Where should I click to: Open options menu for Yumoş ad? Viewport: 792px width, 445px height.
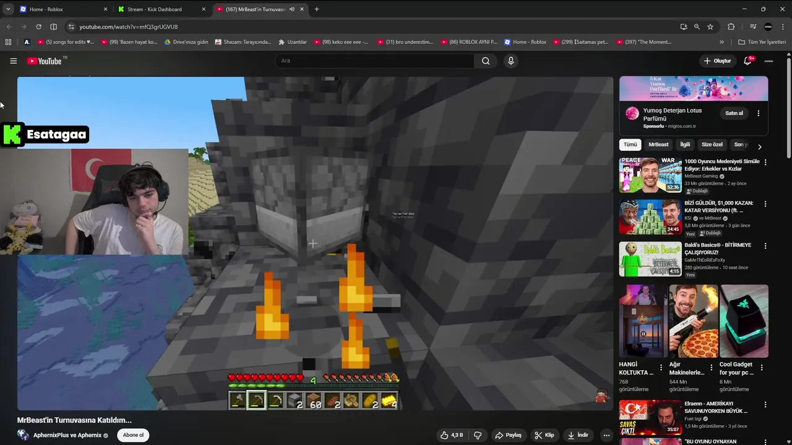point(758,113)
